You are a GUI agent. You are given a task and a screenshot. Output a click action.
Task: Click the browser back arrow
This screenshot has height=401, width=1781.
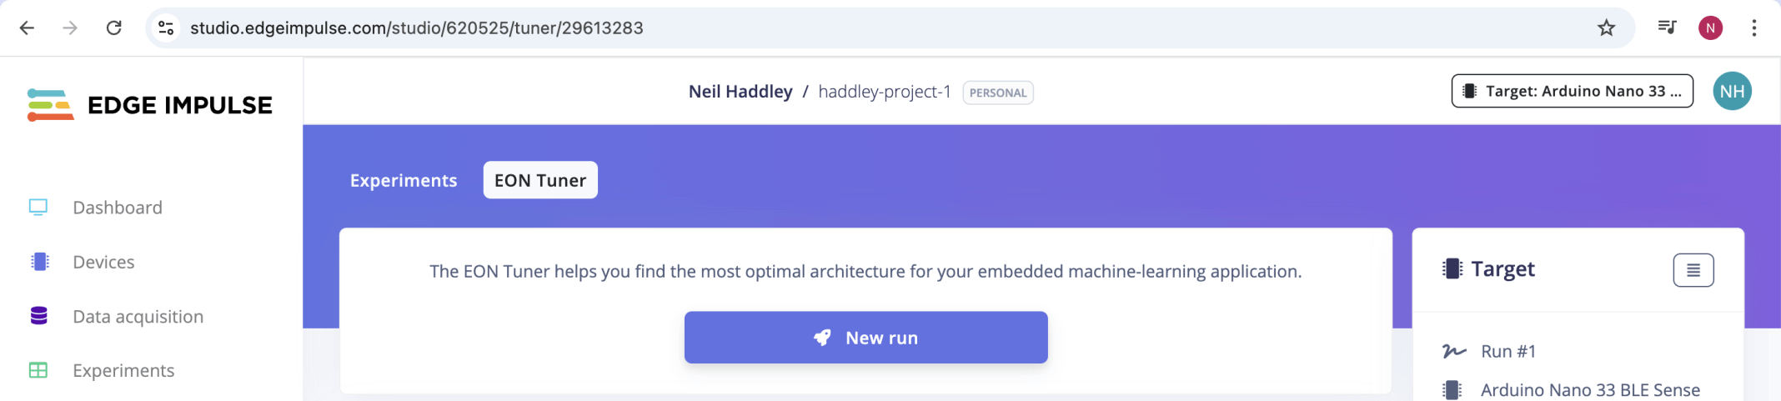coord(27,28)
